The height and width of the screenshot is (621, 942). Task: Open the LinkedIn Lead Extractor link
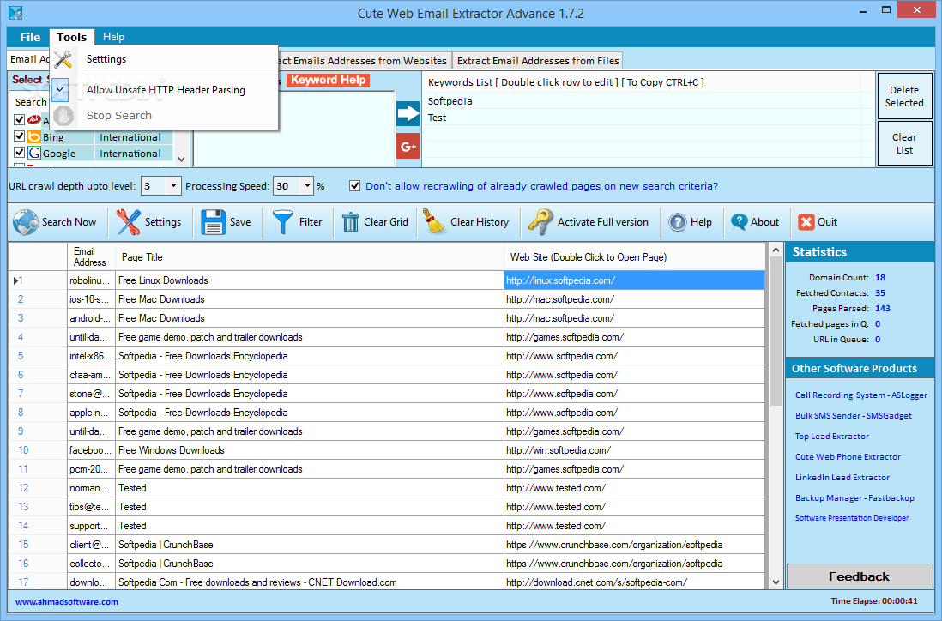(x=842, y=478)
